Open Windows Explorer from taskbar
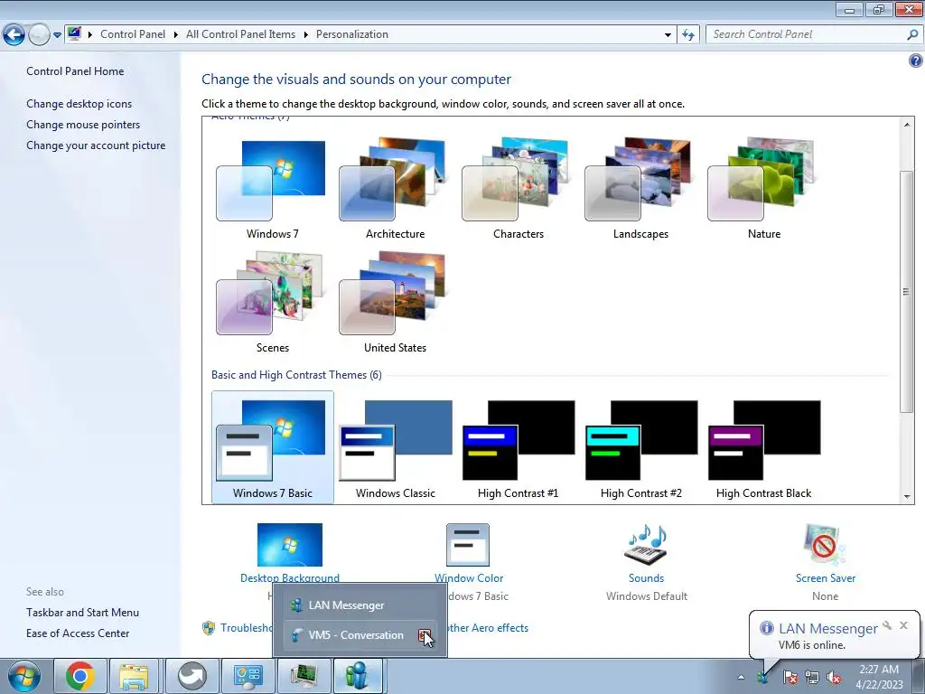The image size is (925, 694). pos(135,676)
